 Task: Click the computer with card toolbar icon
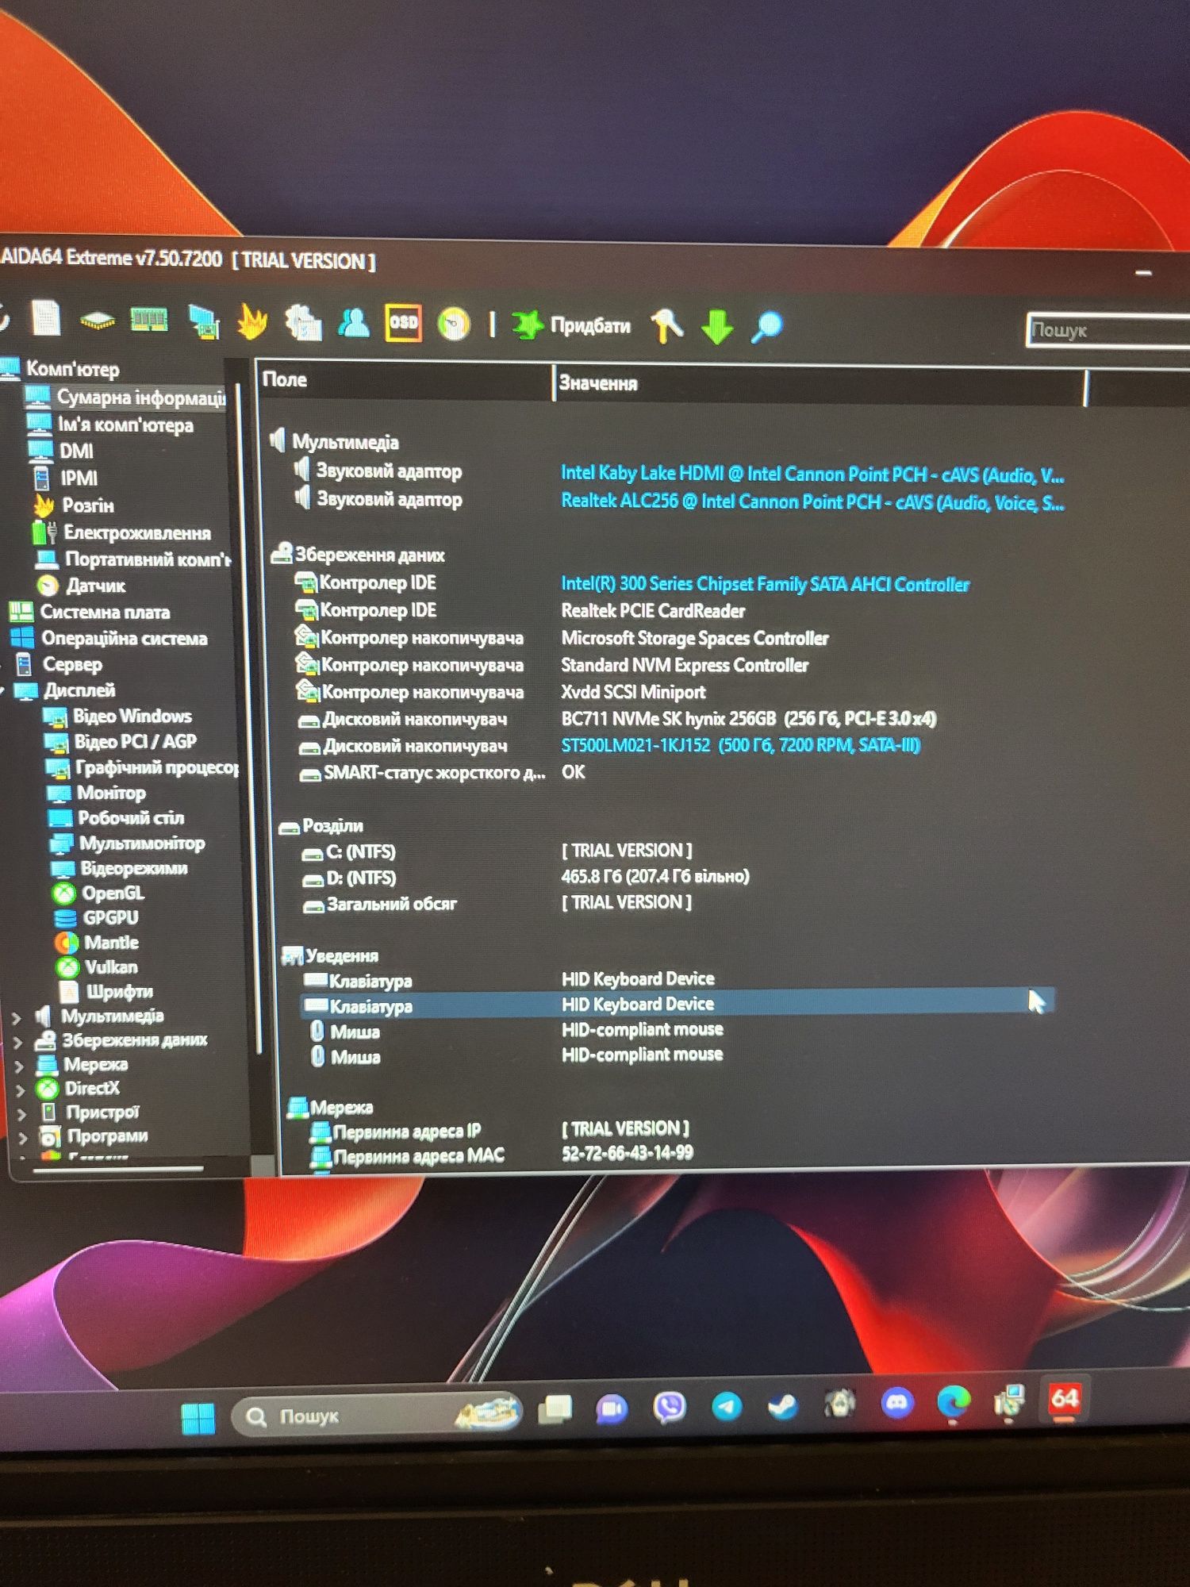tap(204, 322)
